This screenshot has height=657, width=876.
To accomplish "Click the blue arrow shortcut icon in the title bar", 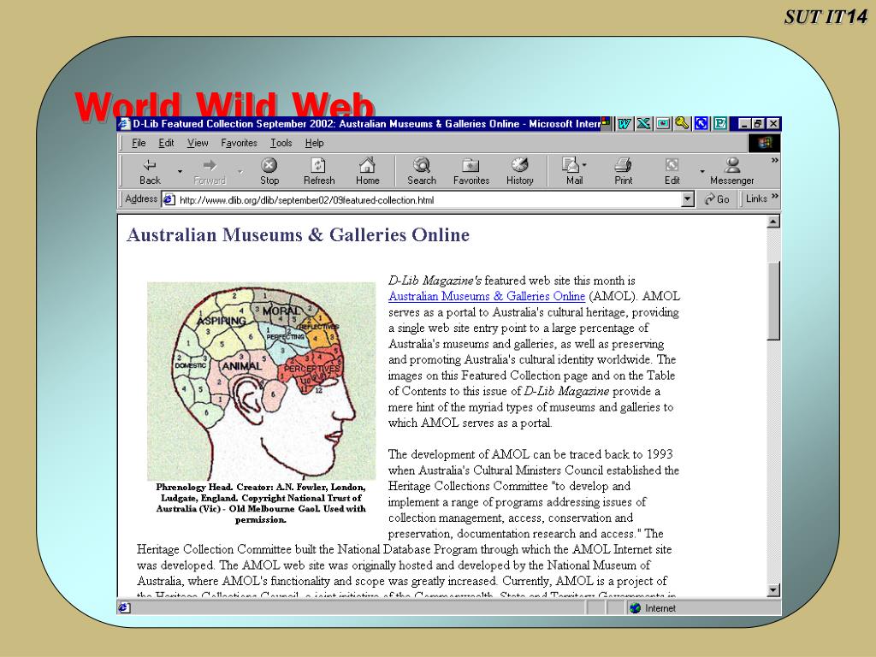I will coord(701,123).
